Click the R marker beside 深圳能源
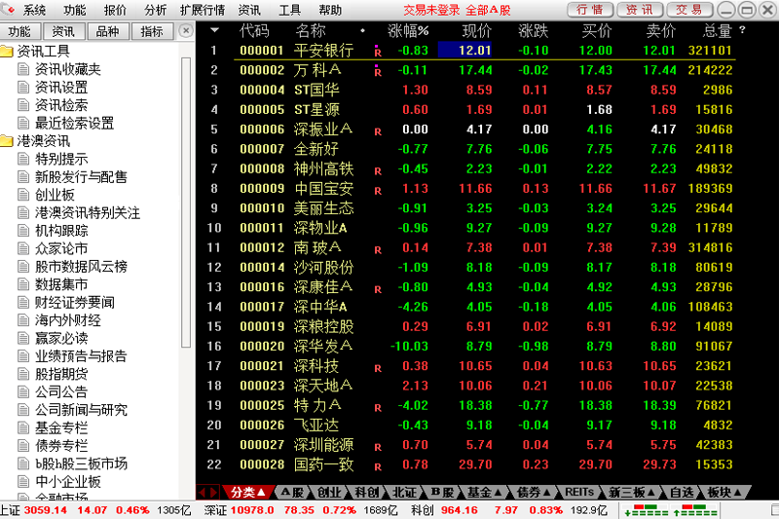Image resolution: width=779 pixels, height=519 pixels. pyautogui.click(x=378, y=447)
